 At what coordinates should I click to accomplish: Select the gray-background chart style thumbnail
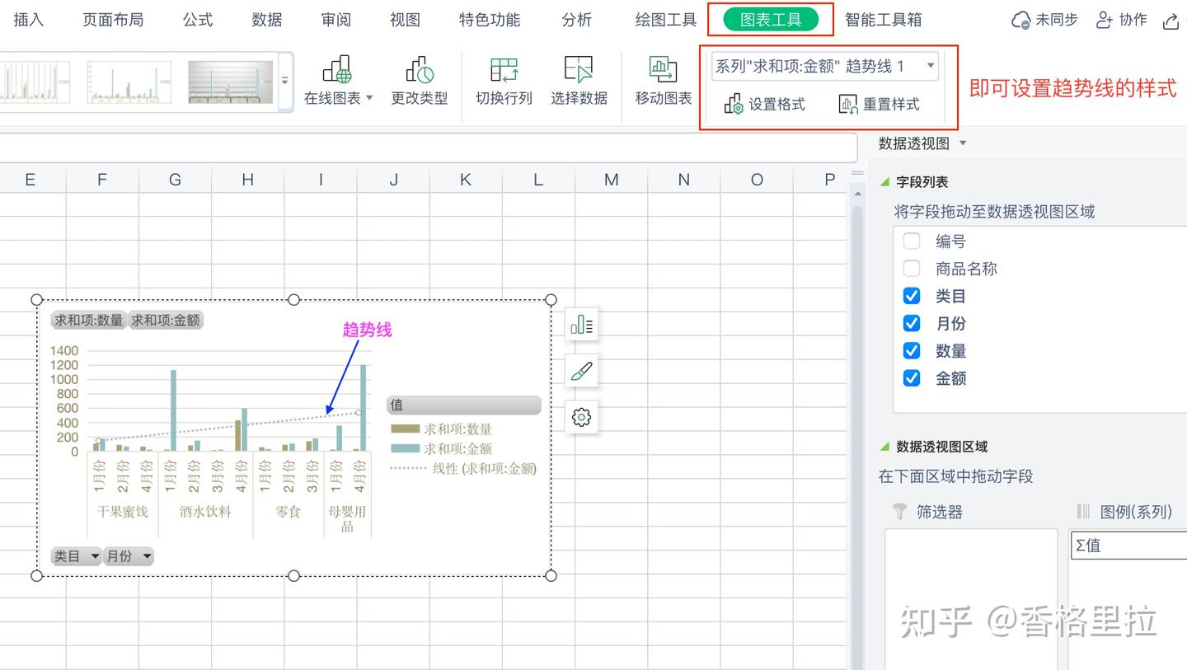(x=230, y=82)
